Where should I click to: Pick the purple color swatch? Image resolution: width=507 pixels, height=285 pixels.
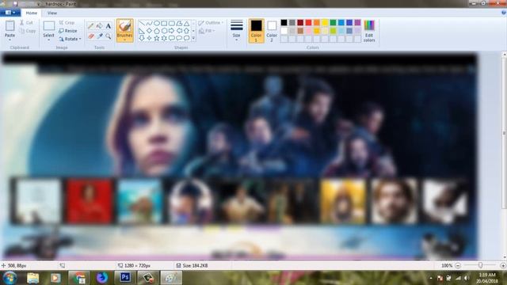click(x=357, y=22)
